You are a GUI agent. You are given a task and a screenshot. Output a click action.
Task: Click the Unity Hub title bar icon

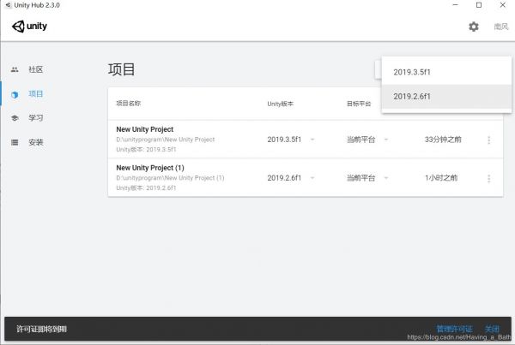(9, 5)
